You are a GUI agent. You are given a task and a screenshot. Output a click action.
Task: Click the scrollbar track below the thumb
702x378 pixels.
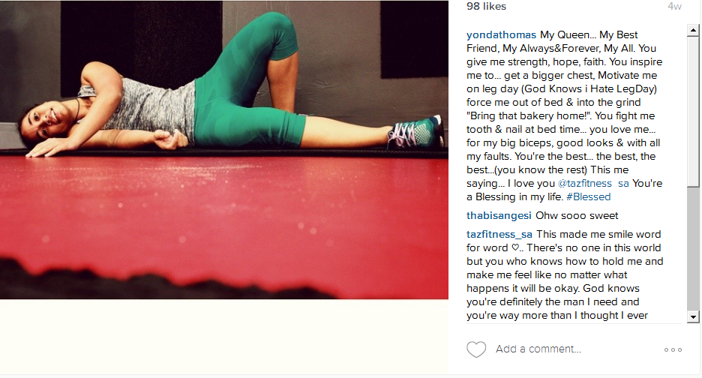(693, 249)
